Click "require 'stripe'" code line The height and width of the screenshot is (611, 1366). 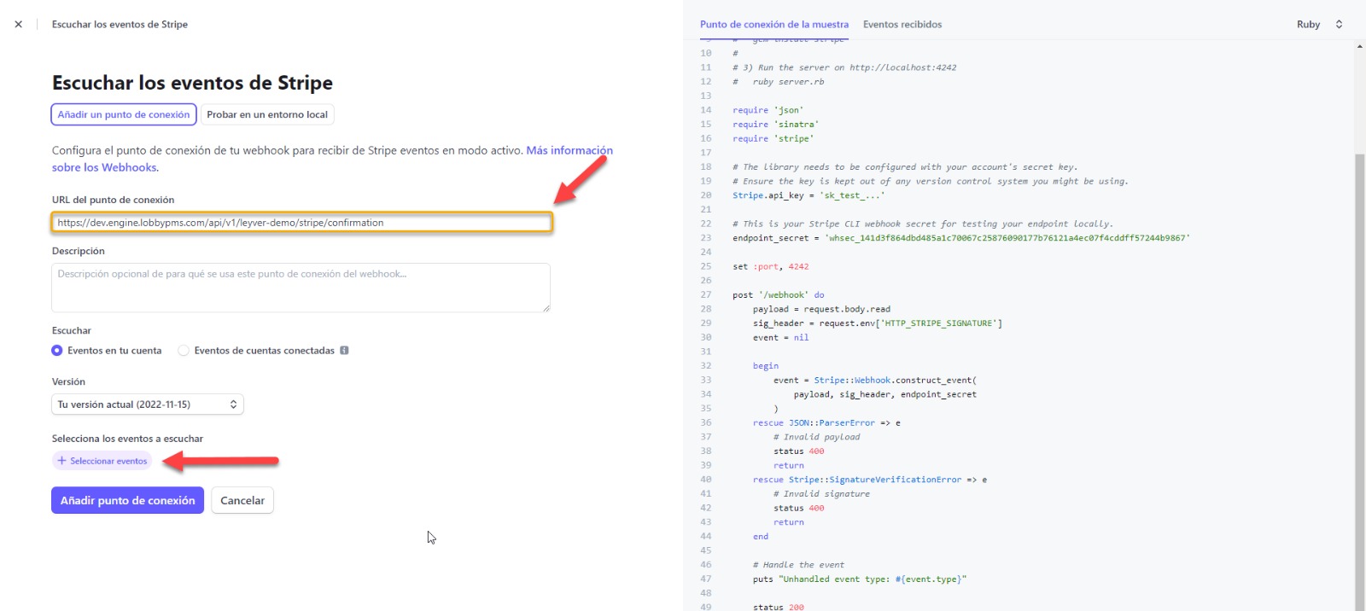(773, 138)
